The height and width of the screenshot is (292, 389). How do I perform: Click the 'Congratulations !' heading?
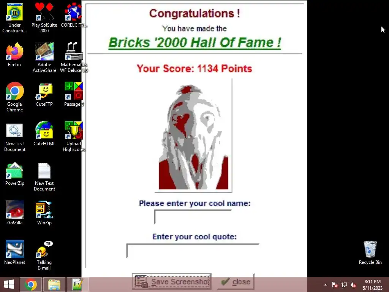point(194,13)
